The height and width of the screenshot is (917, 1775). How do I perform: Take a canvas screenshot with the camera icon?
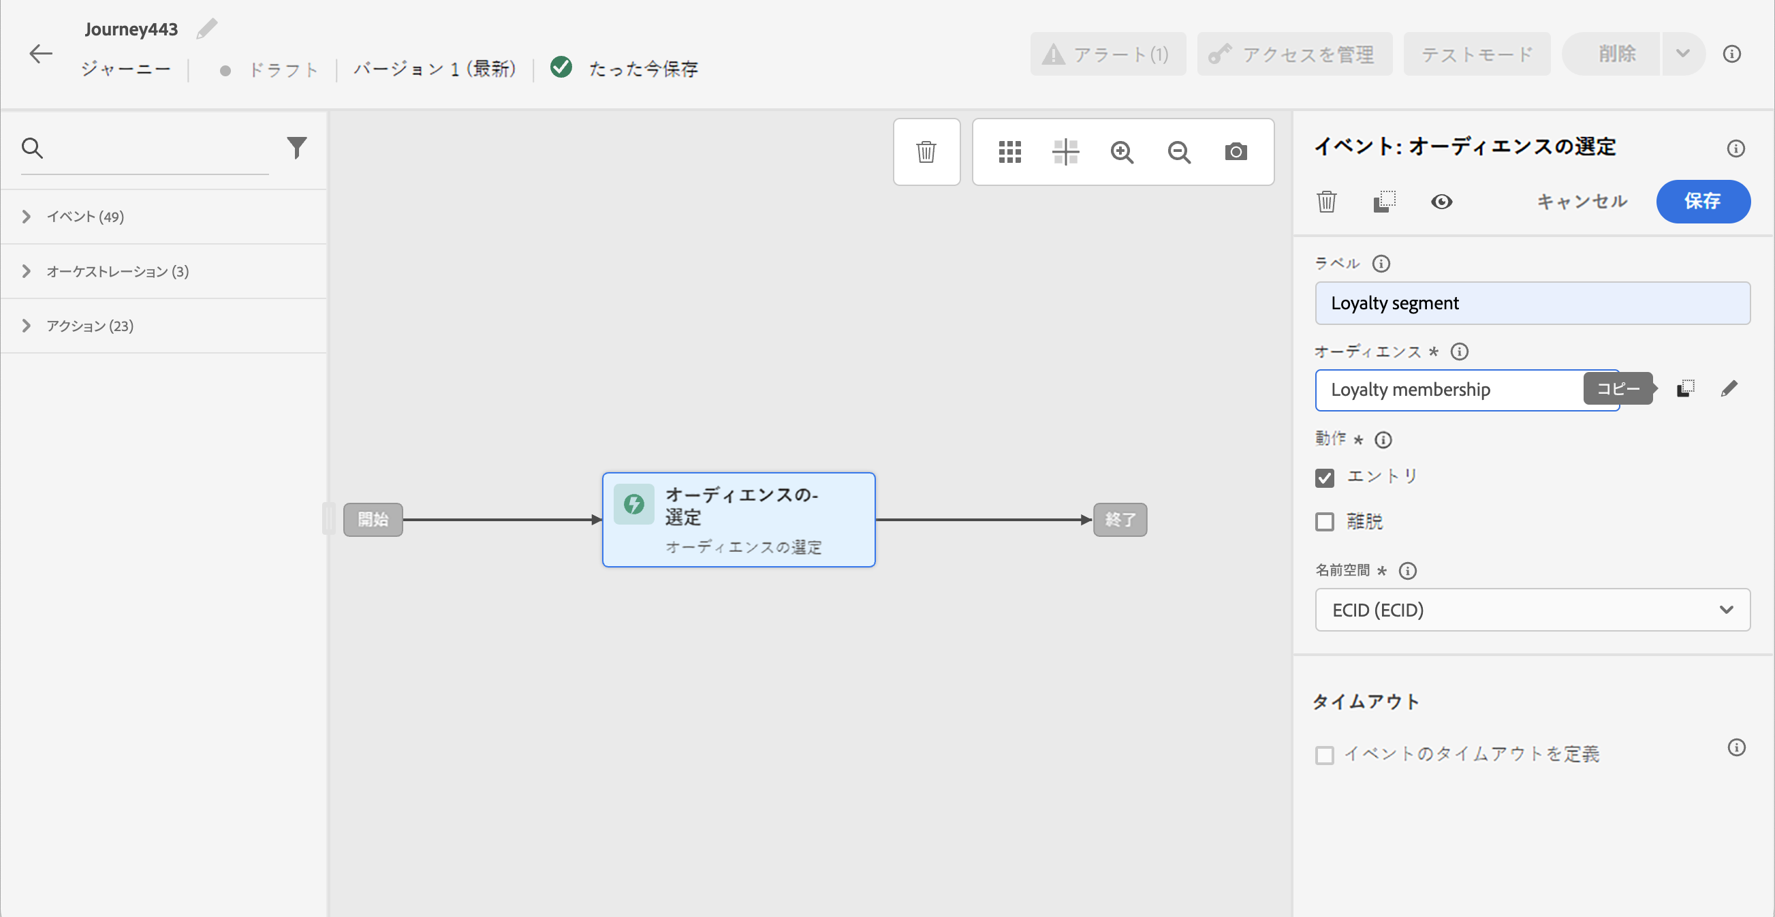point(1236,151)
